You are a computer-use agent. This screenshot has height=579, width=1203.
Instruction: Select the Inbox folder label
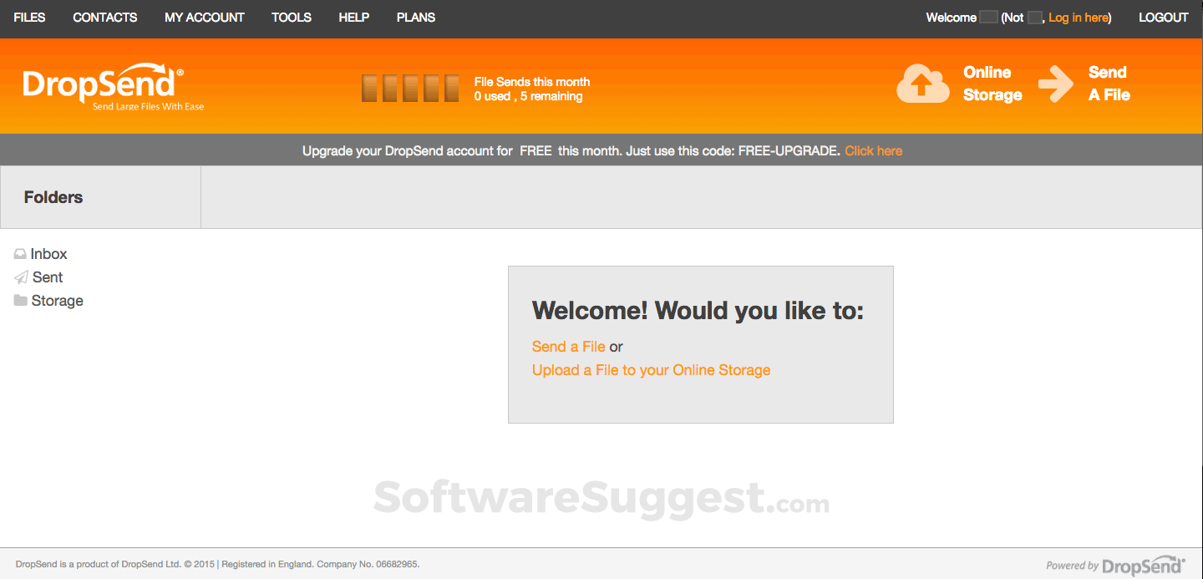click(x=49, y=254)
